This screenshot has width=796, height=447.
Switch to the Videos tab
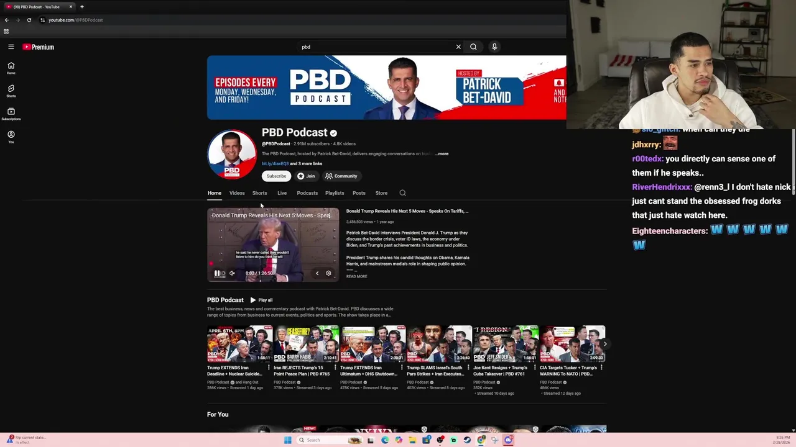point(237,193)
